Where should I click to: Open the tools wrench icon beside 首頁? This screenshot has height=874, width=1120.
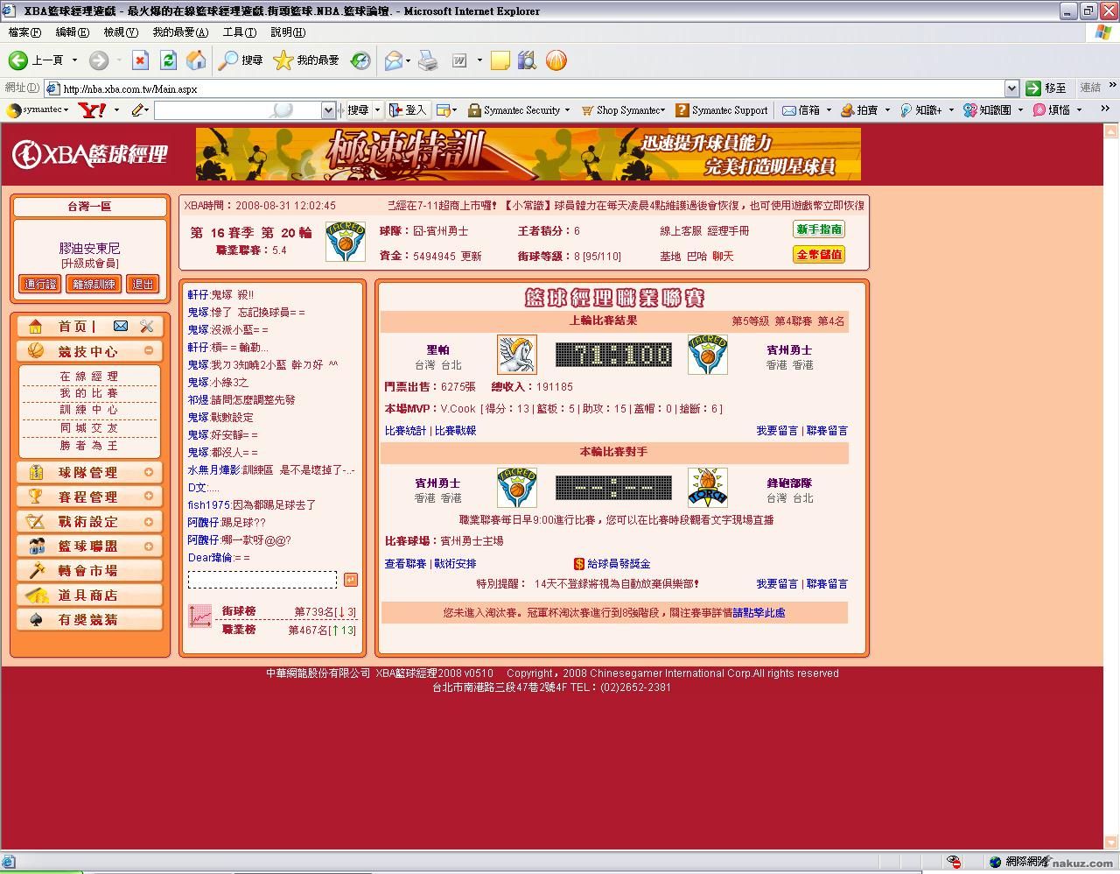click(x=146, y=326)
